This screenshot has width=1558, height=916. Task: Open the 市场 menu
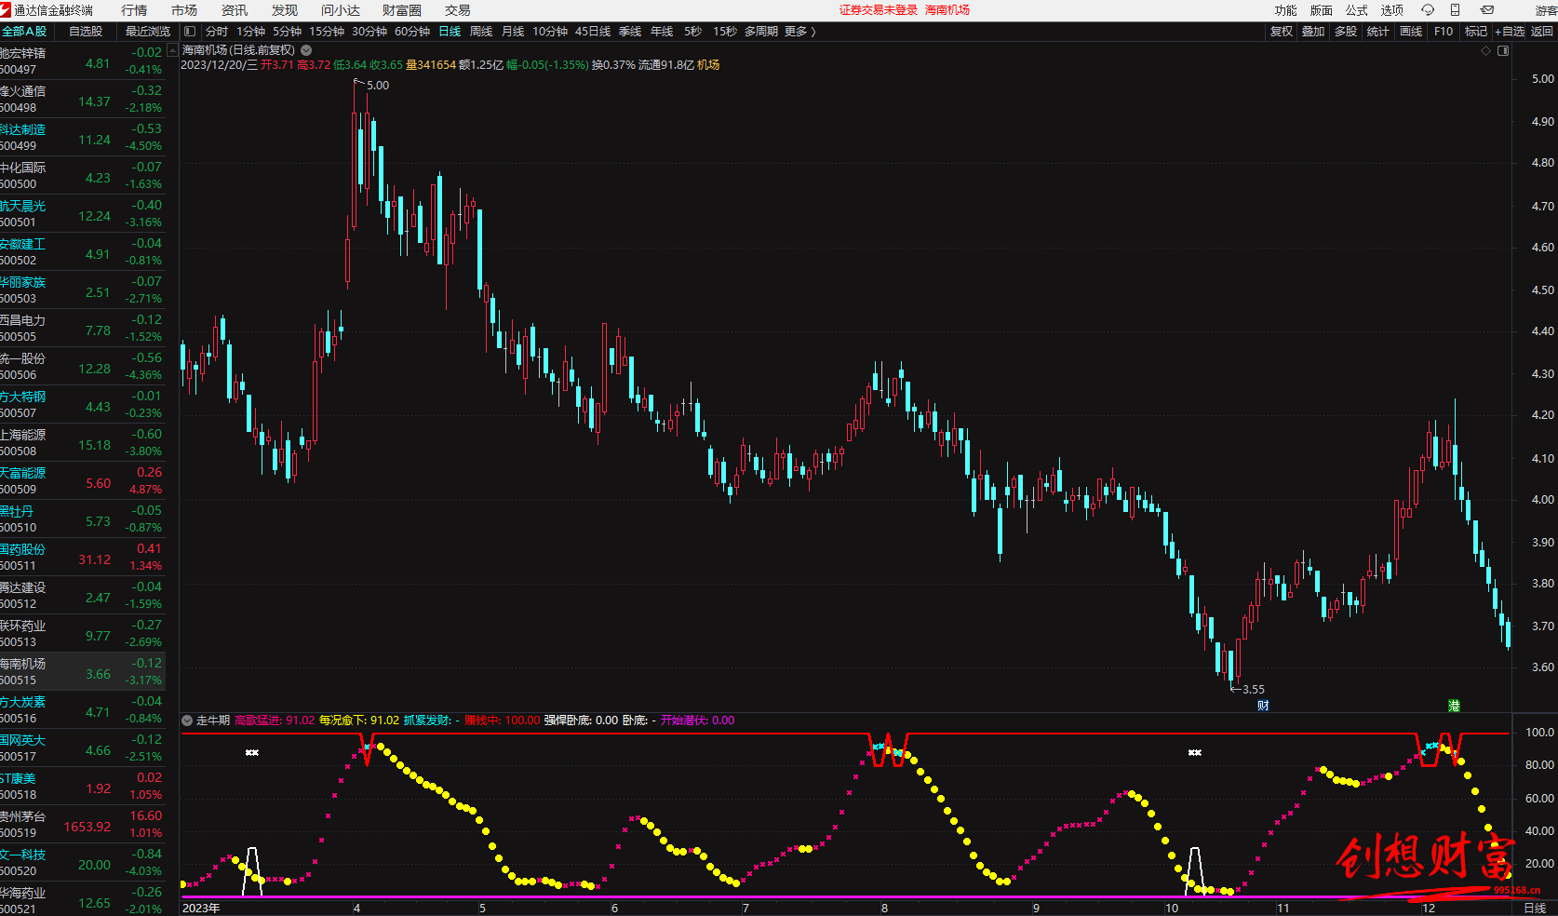[184, 10]
